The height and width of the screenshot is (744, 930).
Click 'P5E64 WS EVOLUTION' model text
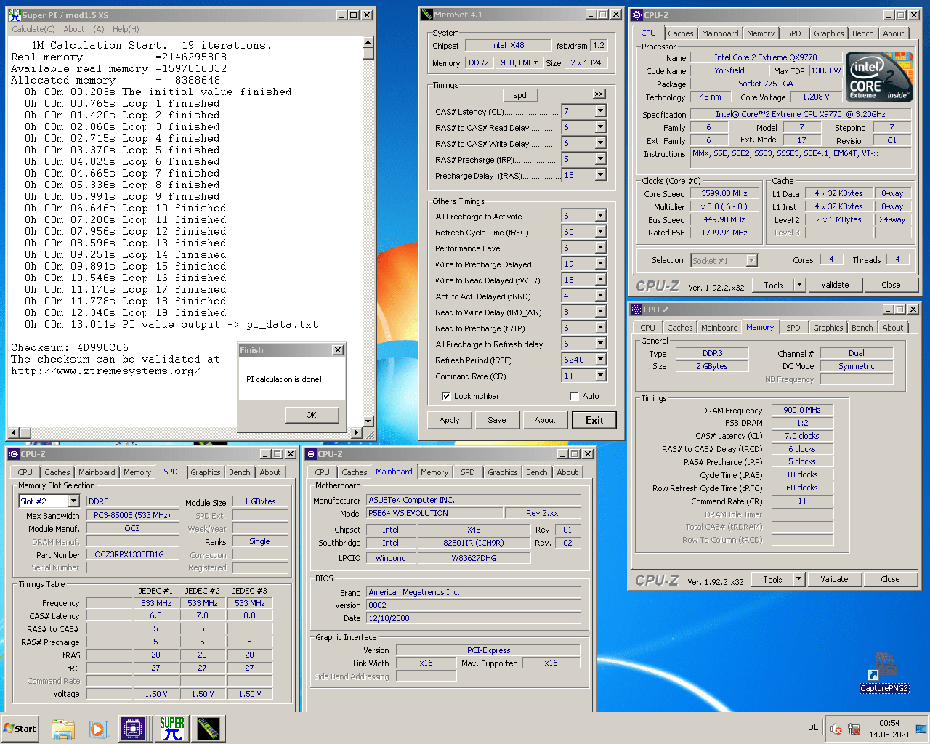pyautogui.click(x=408, y=513)
